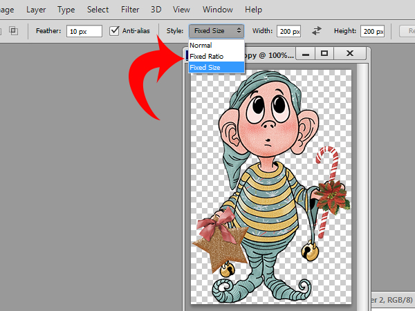Pick the highlighted Fixed Size option
This screenshot has height=311, width=415.
point(206,67)
